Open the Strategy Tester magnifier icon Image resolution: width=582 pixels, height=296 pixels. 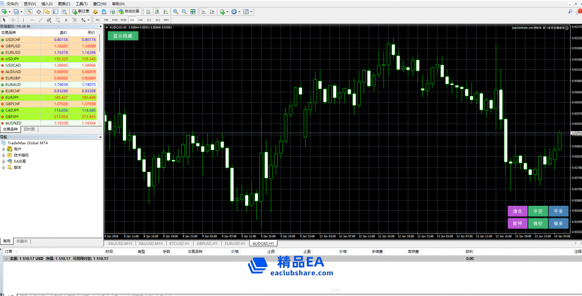coord(64,11)
